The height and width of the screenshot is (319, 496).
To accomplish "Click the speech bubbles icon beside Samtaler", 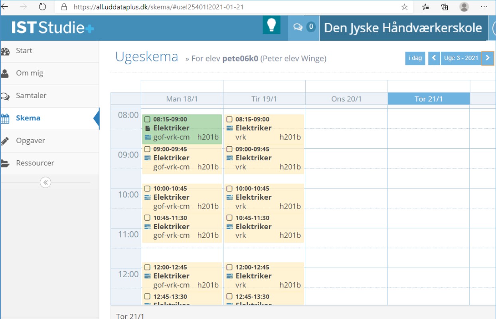I will pyautogui.click(x=5, y=96).
